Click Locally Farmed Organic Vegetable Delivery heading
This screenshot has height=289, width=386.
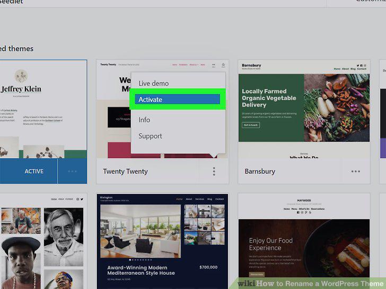coord(269,98)
